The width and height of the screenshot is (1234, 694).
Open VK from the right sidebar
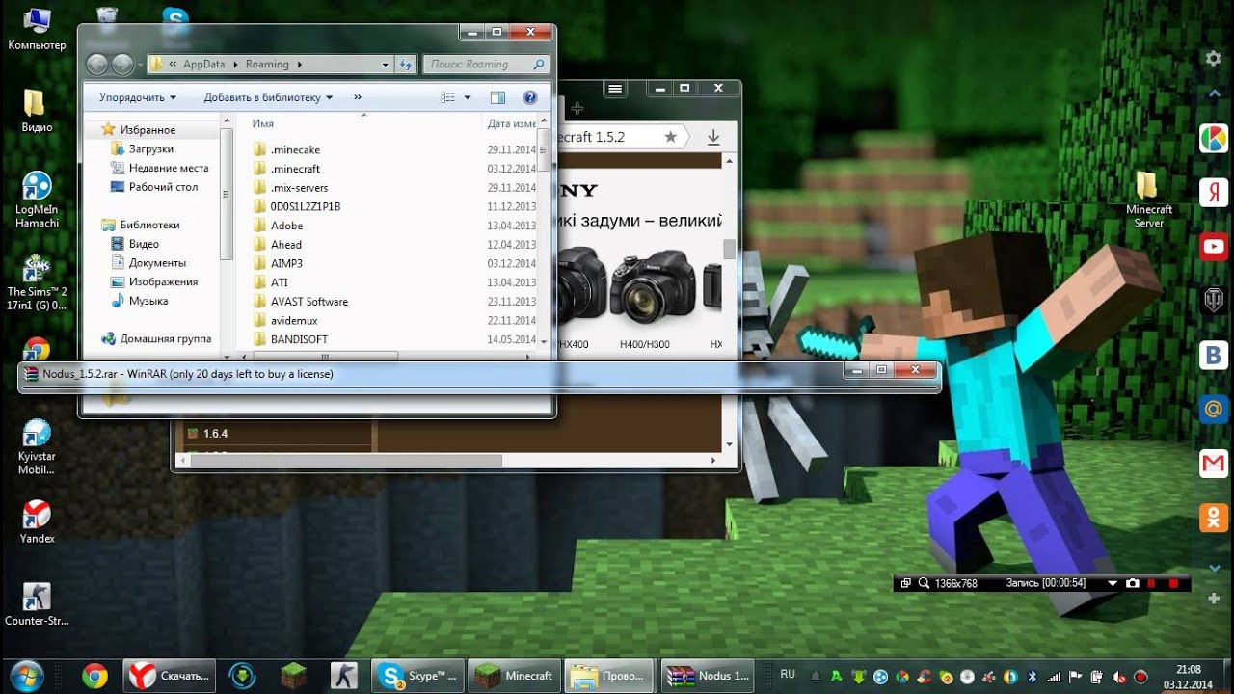pos(1213,355)
